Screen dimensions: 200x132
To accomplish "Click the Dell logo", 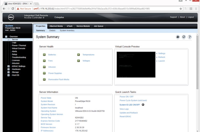I will pyautogui.click(x=11, y=17).
